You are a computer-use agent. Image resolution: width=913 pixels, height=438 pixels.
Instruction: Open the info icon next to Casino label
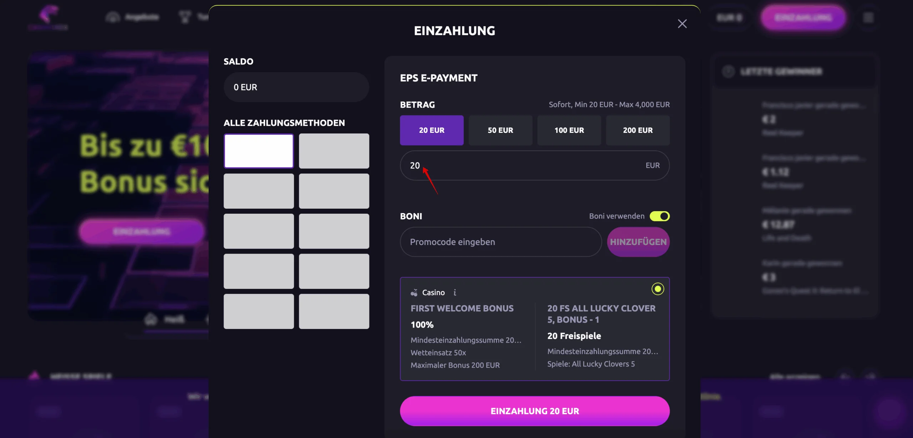pos(455,293)
